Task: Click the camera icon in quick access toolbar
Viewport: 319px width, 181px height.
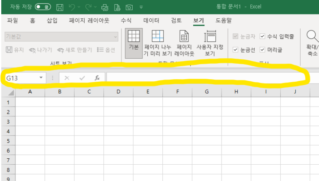Action: click(x=129, y=8)
